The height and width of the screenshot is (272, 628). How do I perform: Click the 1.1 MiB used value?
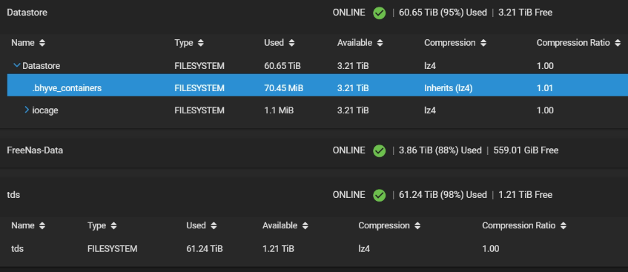point(279,110)
